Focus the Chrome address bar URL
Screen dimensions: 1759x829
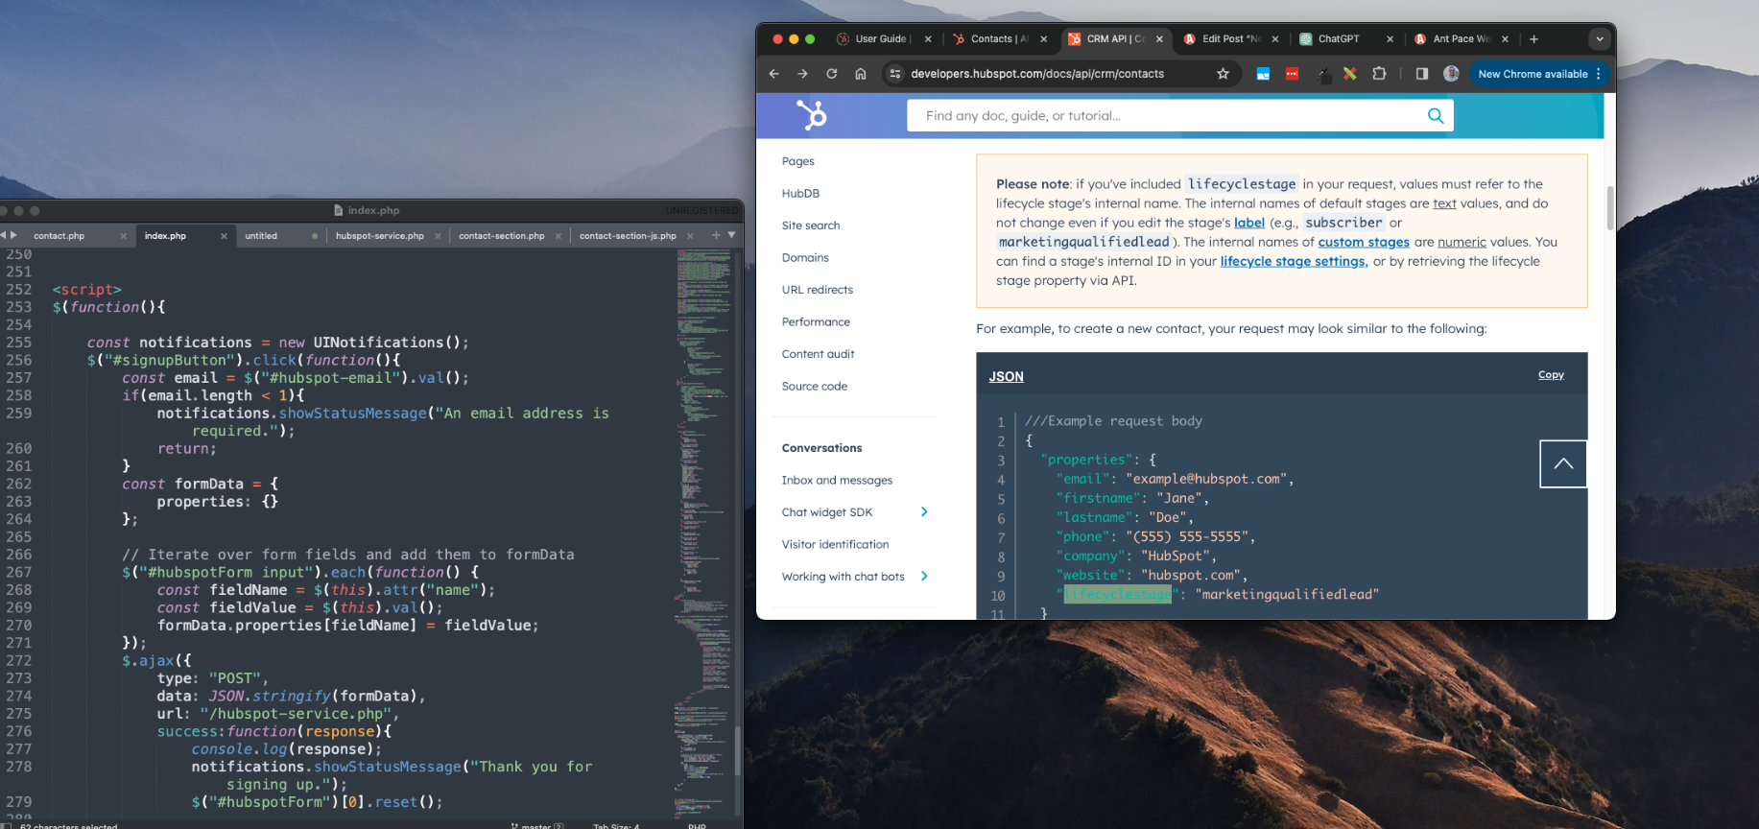1037,74
